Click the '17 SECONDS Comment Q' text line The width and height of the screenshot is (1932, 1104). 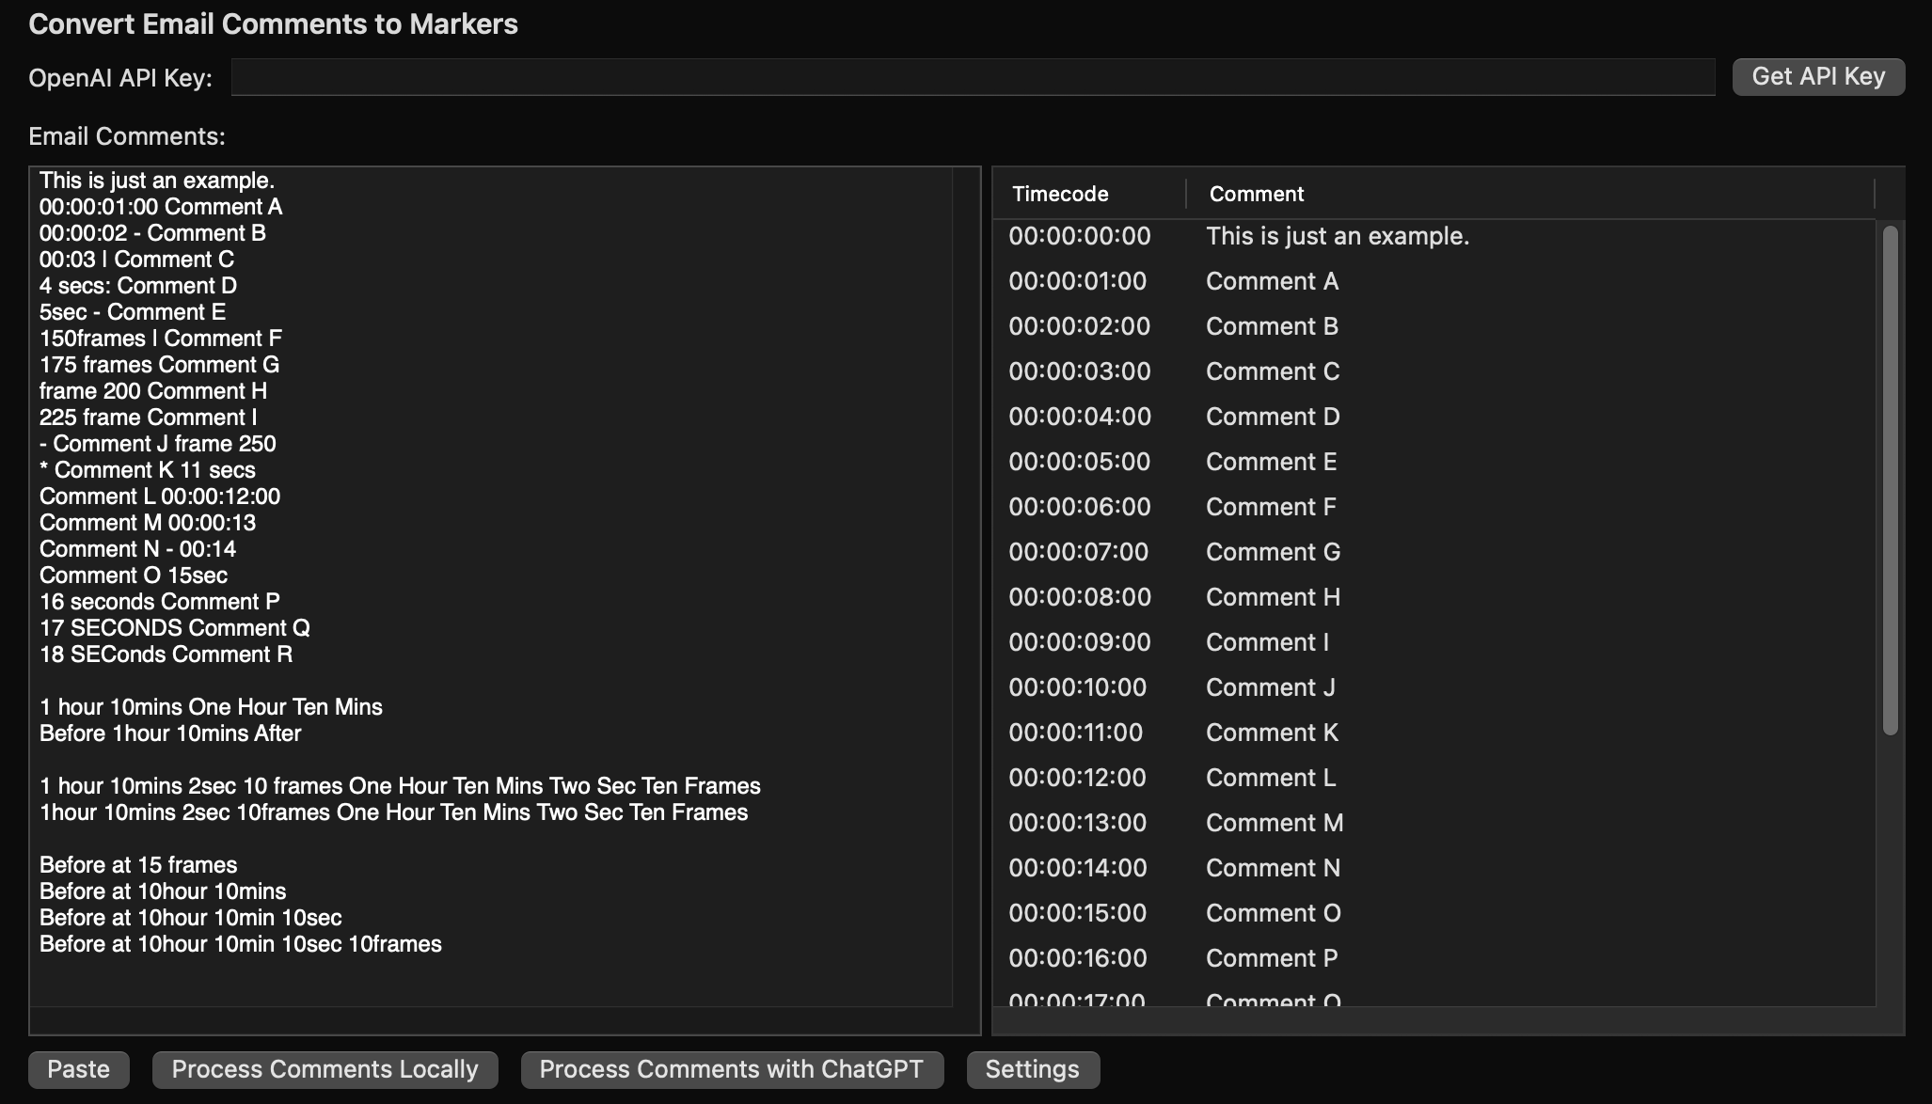click(174, 628)
